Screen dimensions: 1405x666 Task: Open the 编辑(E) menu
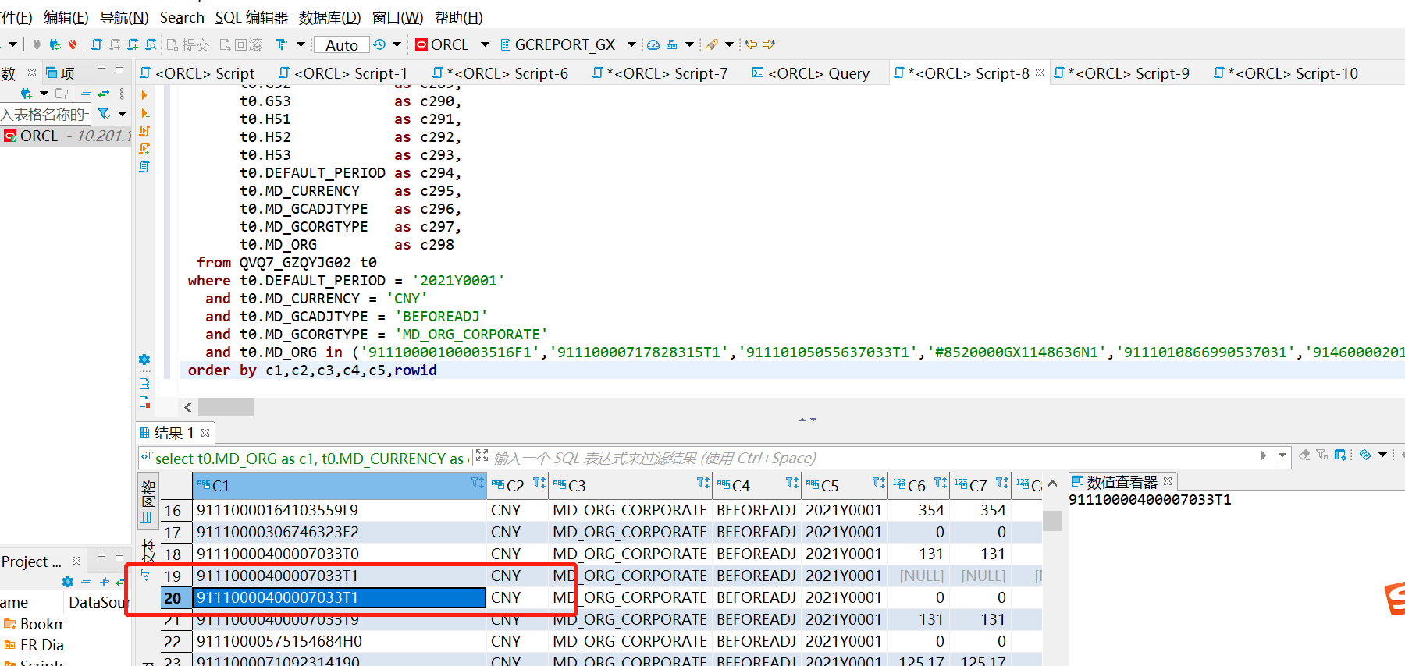pos(66,17)
